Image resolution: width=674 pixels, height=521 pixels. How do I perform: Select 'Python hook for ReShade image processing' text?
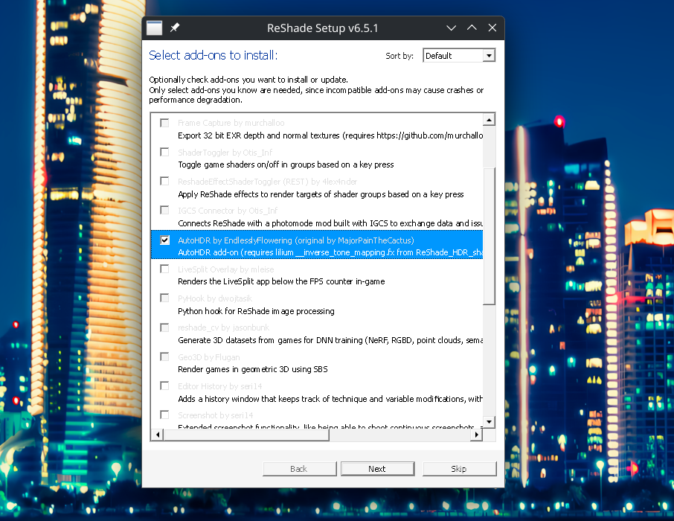(x=256, y=311)
